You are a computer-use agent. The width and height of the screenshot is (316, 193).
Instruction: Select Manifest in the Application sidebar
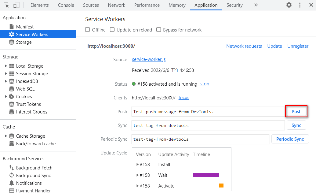click(25, 27)
